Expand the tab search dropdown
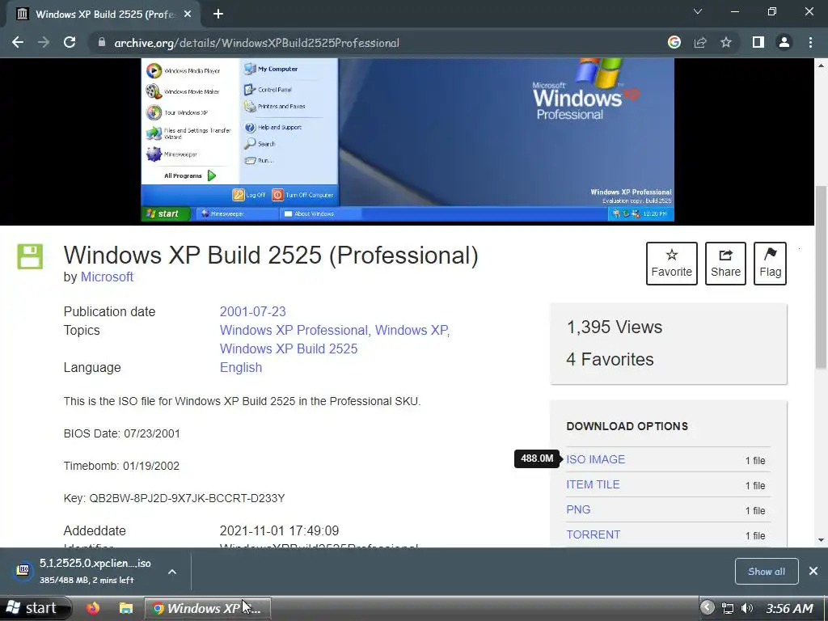 [698, 11]
